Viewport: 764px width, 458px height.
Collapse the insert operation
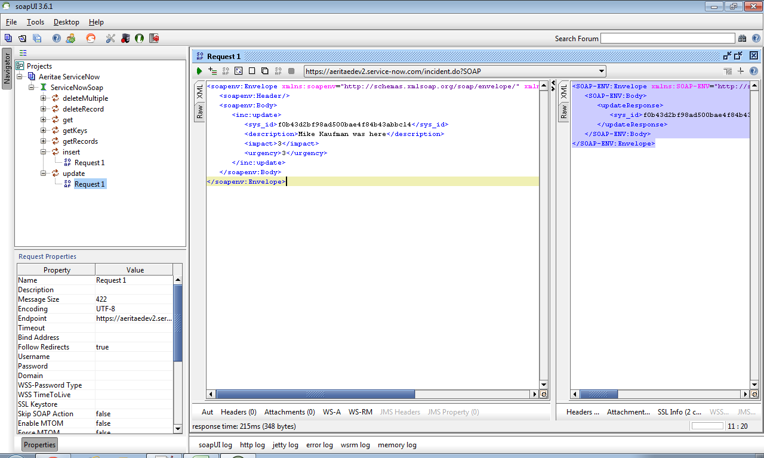click(x=44, y=152)
